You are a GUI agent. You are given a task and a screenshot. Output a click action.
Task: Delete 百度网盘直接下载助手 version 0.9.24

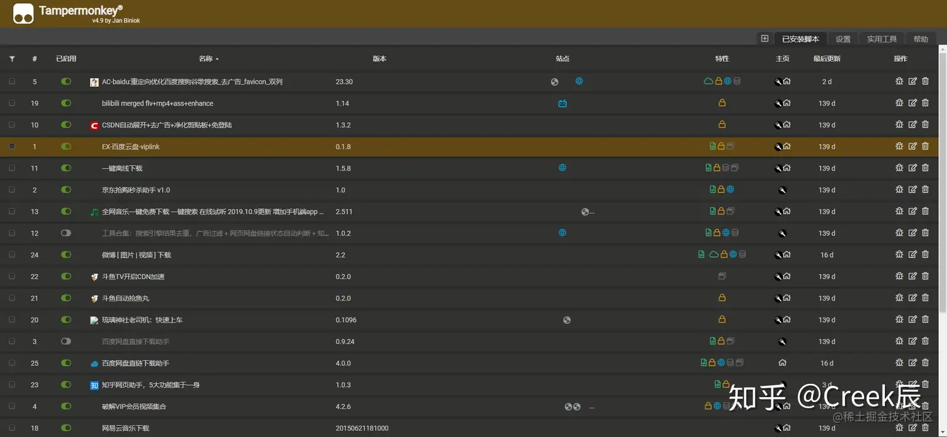(925, 341)
